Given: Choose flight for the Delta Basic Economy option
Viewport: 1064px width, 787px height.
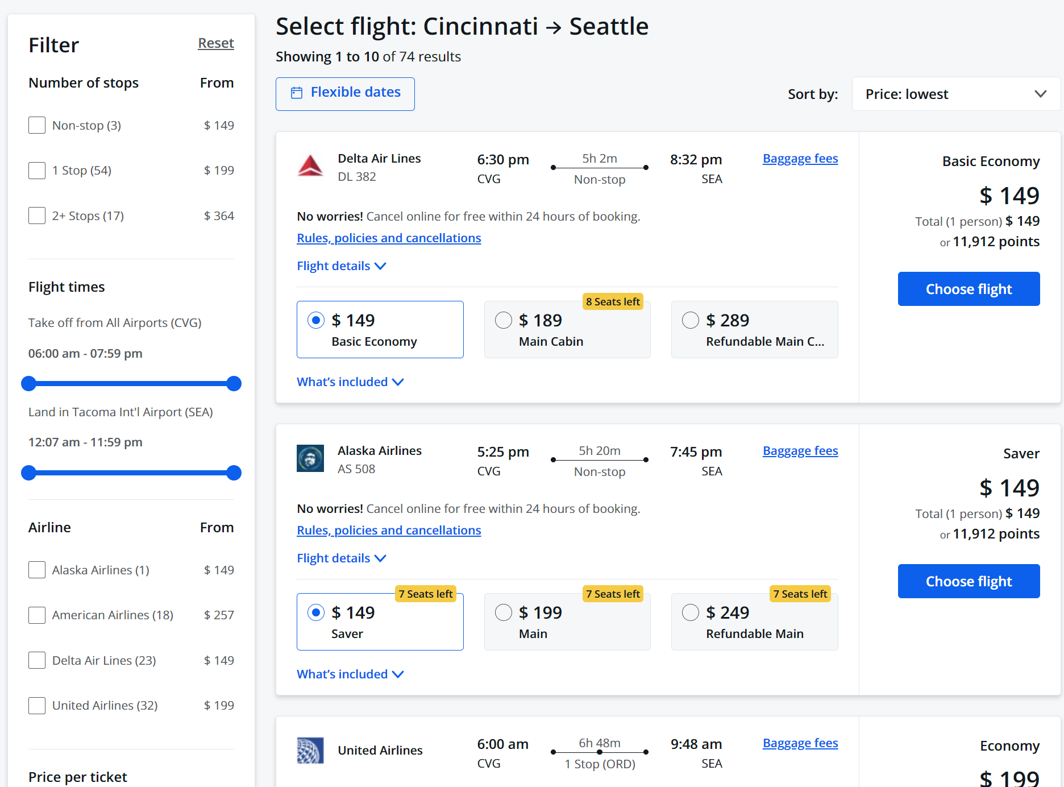Looking at the screenshot, I should pyautogui.click(x=969, y=288).
